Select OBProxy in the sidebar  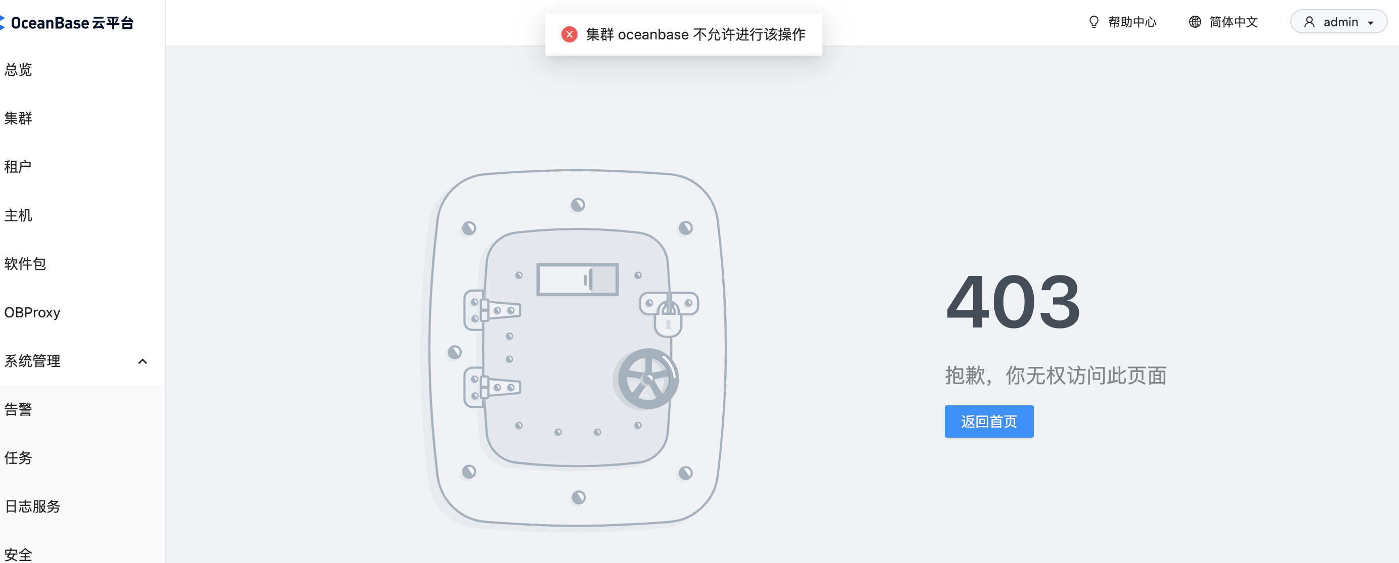(x=32, y=313)
